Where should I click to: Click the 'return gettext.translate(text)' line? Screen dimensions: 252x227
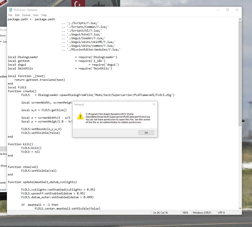tap(40, 80)
